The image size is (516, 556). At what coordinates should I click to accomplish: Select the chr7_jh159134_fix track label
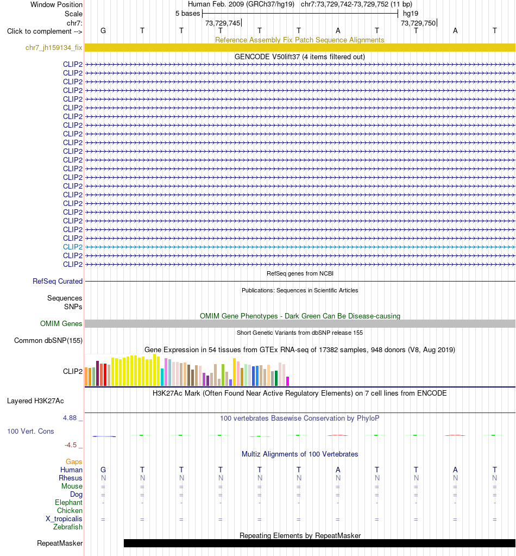[54, 47]
